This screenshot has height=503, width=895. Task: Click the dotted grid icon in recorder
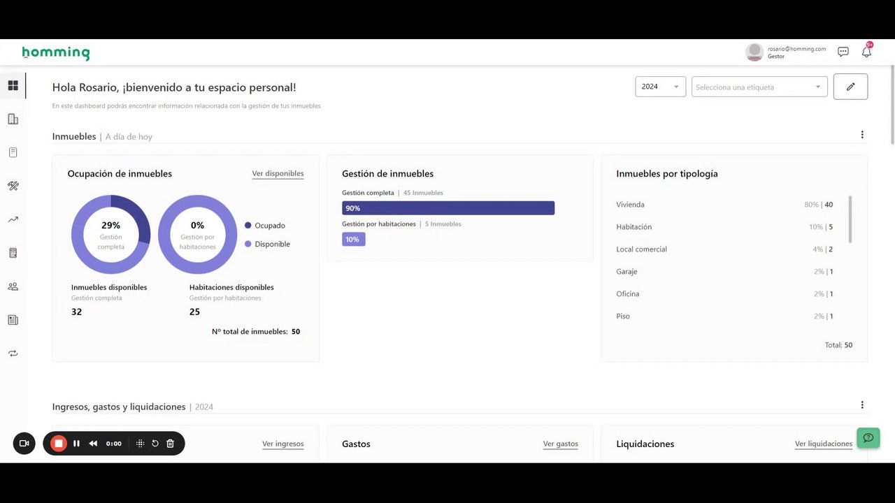(140, 444)
